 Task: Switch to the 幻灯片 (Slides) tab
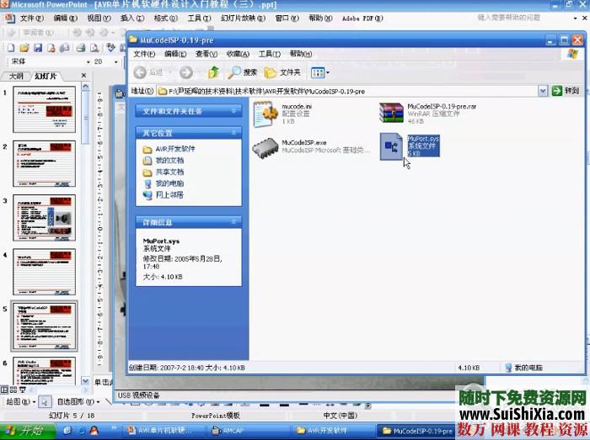coord(46,77)
